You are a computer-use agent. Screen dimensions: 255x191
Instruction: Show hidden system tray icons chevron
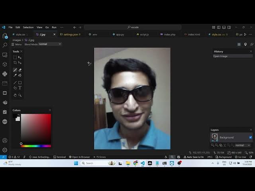click(212, 163)
